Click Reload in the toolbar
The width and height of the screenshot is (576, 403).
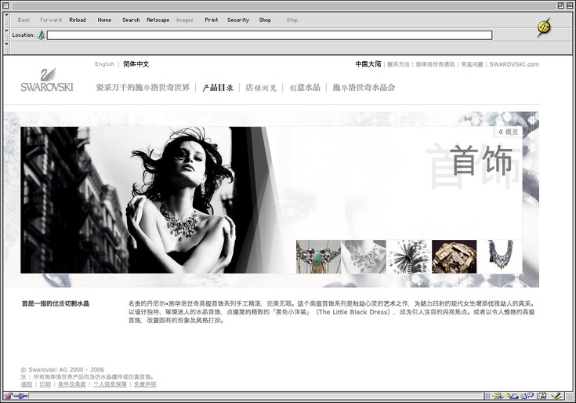coord(78,20)
